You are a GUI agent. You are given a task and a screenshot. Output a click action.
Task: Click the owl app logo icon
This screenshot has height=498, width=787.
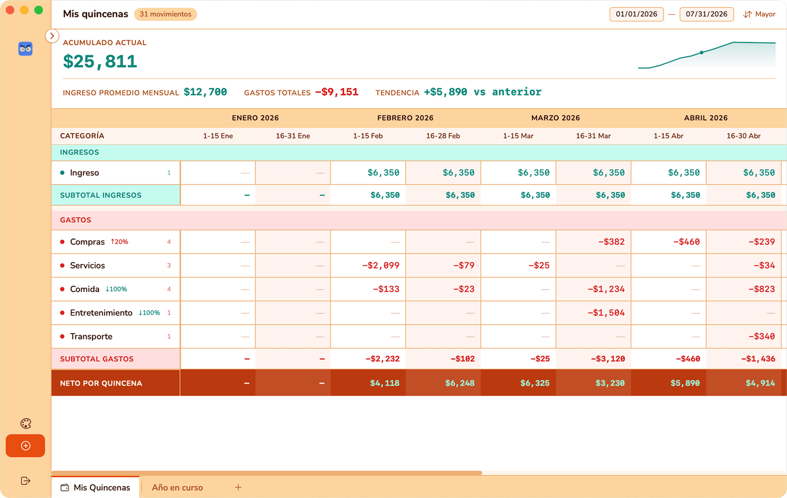click(25, 48)
